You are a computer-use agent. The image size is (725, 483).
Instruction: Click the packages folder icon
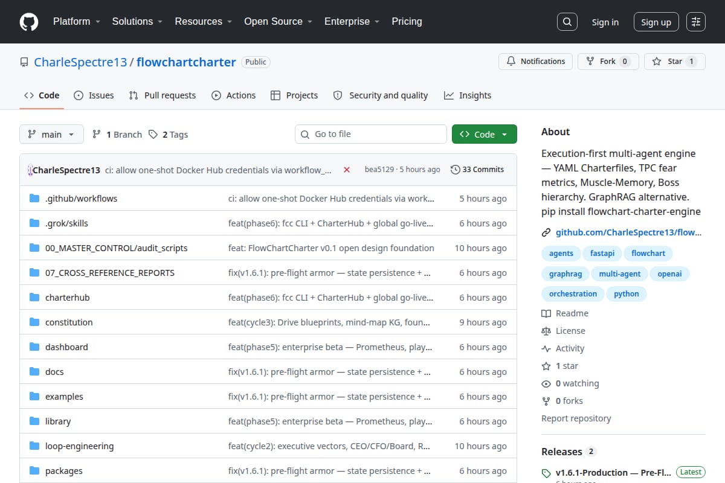tap(34, 470)
